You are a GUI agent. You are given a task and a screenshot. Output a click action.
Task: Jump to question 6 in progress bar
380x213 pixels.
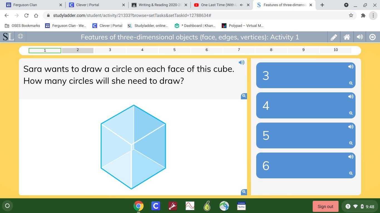click(x=207, y=50)
